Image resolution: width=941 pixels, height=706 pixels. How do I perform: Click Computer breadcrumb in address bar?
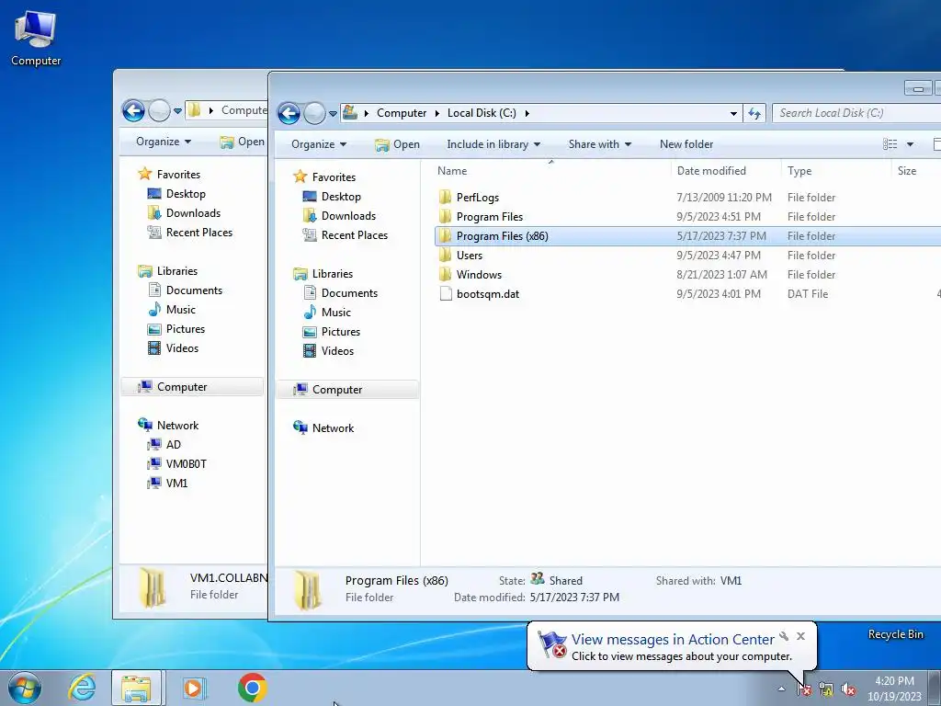click(x=402, y=113)
